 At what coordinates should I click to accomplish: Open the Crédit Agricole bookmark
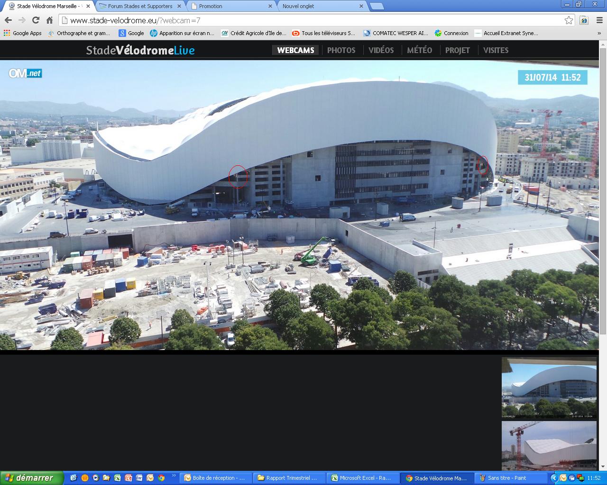[254, 33]
